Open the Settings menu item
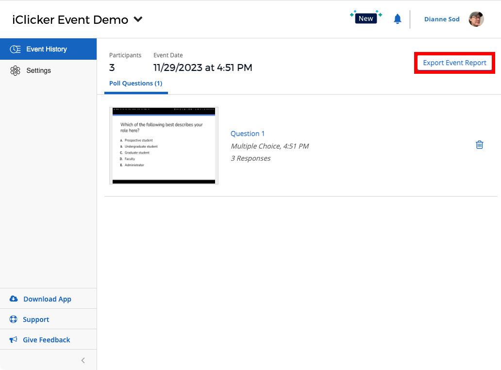The image size is (501, 370). point(38,70)
